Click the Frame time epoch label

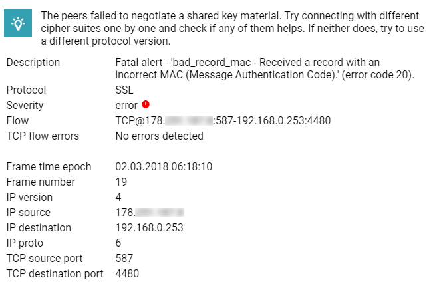(49, 166)
